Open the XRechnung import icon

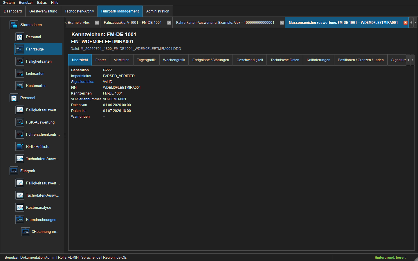click(x=25, y=231)
